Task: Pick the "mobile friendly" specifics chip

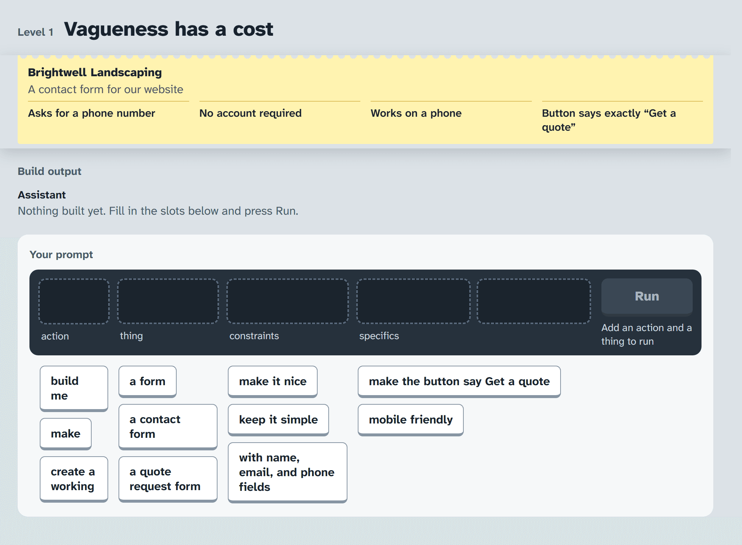Action: point(411,420)
